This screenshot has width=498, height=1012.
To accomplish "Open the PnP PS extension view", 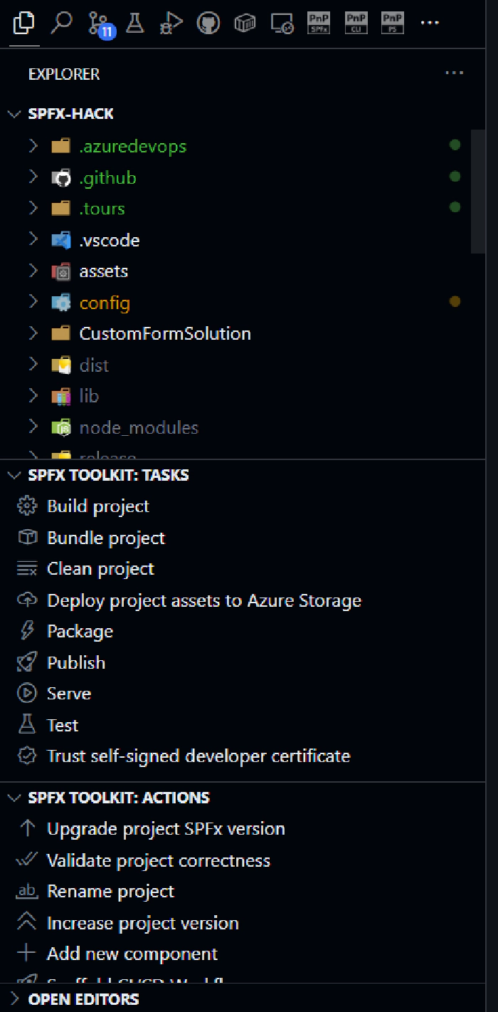I will pyautogui.click(x=392, y=24).
